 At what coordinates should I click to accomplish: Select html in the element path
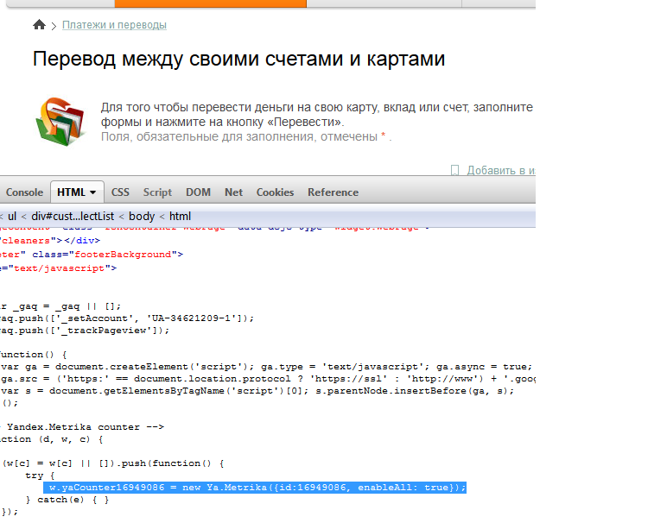pos(180,217)
